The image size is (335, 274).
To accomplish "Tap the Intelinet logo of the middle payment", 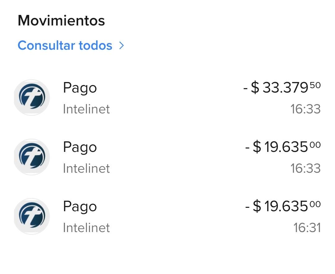I will (32, 157).
